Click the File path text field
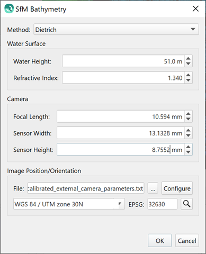The height and width of the screenshot is (254, 206). 86,188
